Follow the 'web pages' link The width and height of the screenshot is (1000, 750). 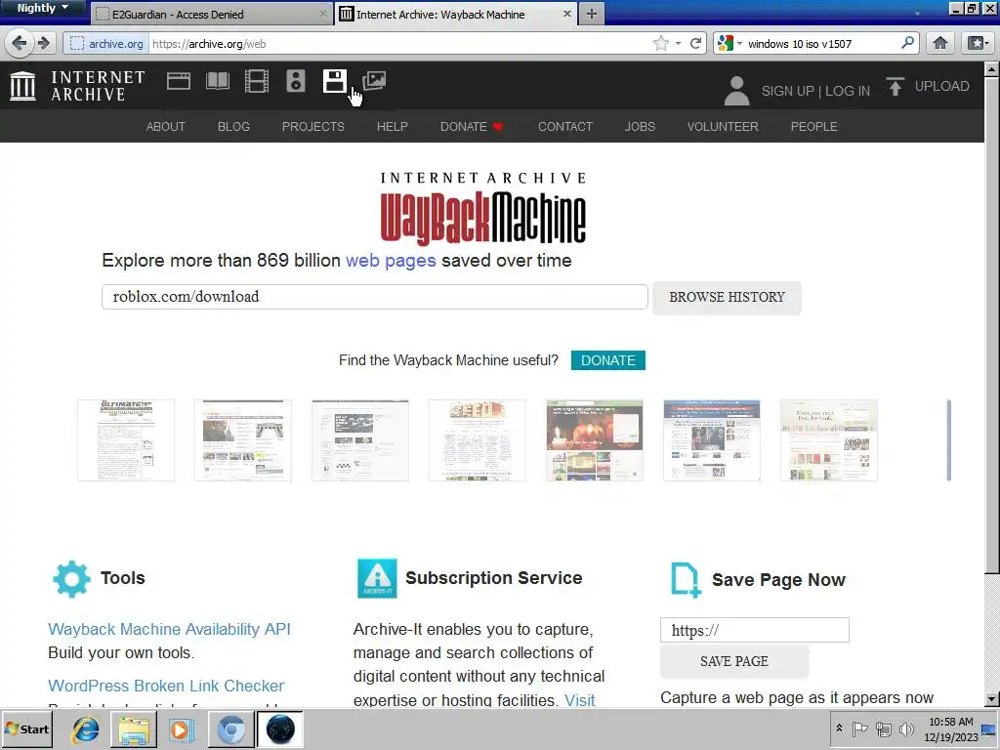(x=391, y=260)
